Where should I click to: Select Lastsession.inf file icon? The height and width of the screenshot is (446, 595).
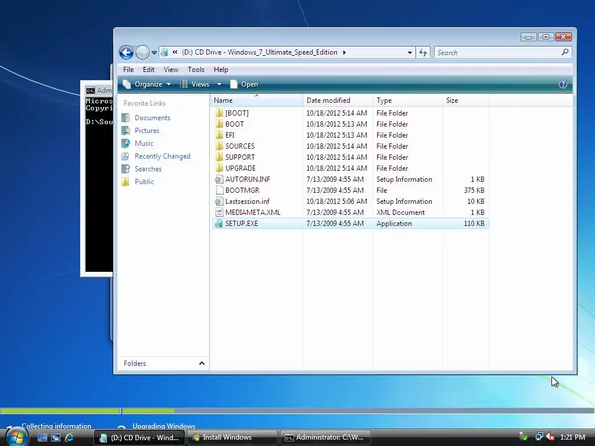[219, 202]
